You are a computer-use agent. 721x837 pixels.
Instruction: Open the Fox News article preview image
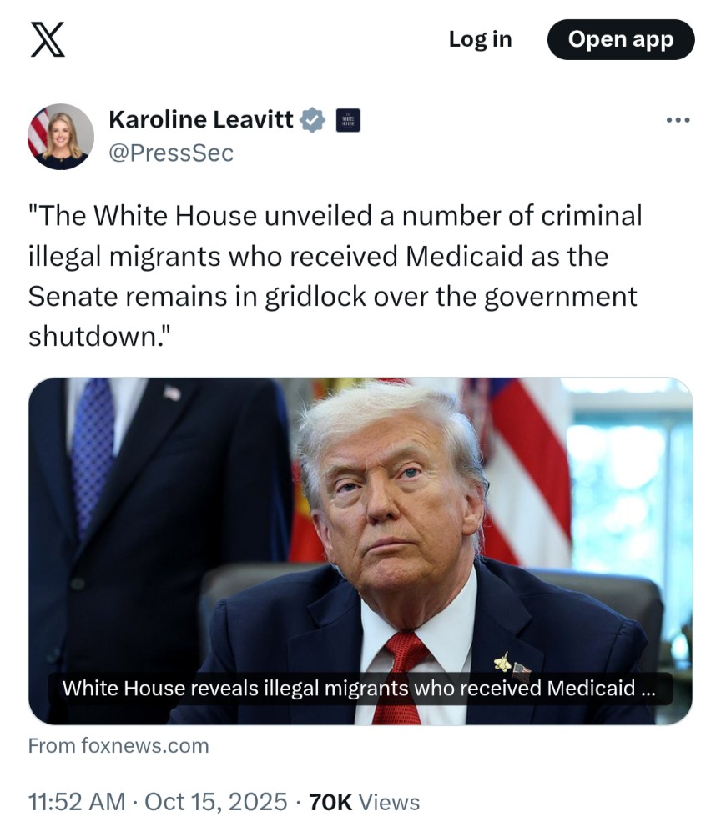pos(360,551)
